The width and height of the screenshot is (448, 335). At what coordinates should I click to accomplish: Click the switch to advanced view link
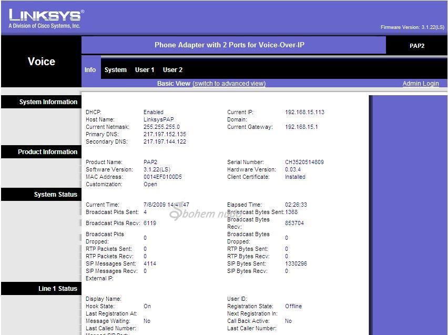pos(229,84)
